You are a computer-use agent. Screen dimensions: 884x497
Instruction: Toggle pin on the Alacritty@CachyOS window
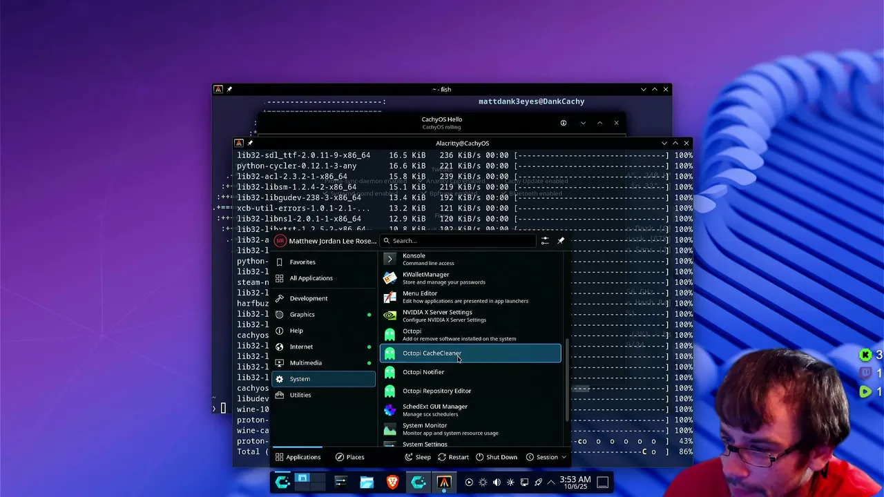(250, 143)
